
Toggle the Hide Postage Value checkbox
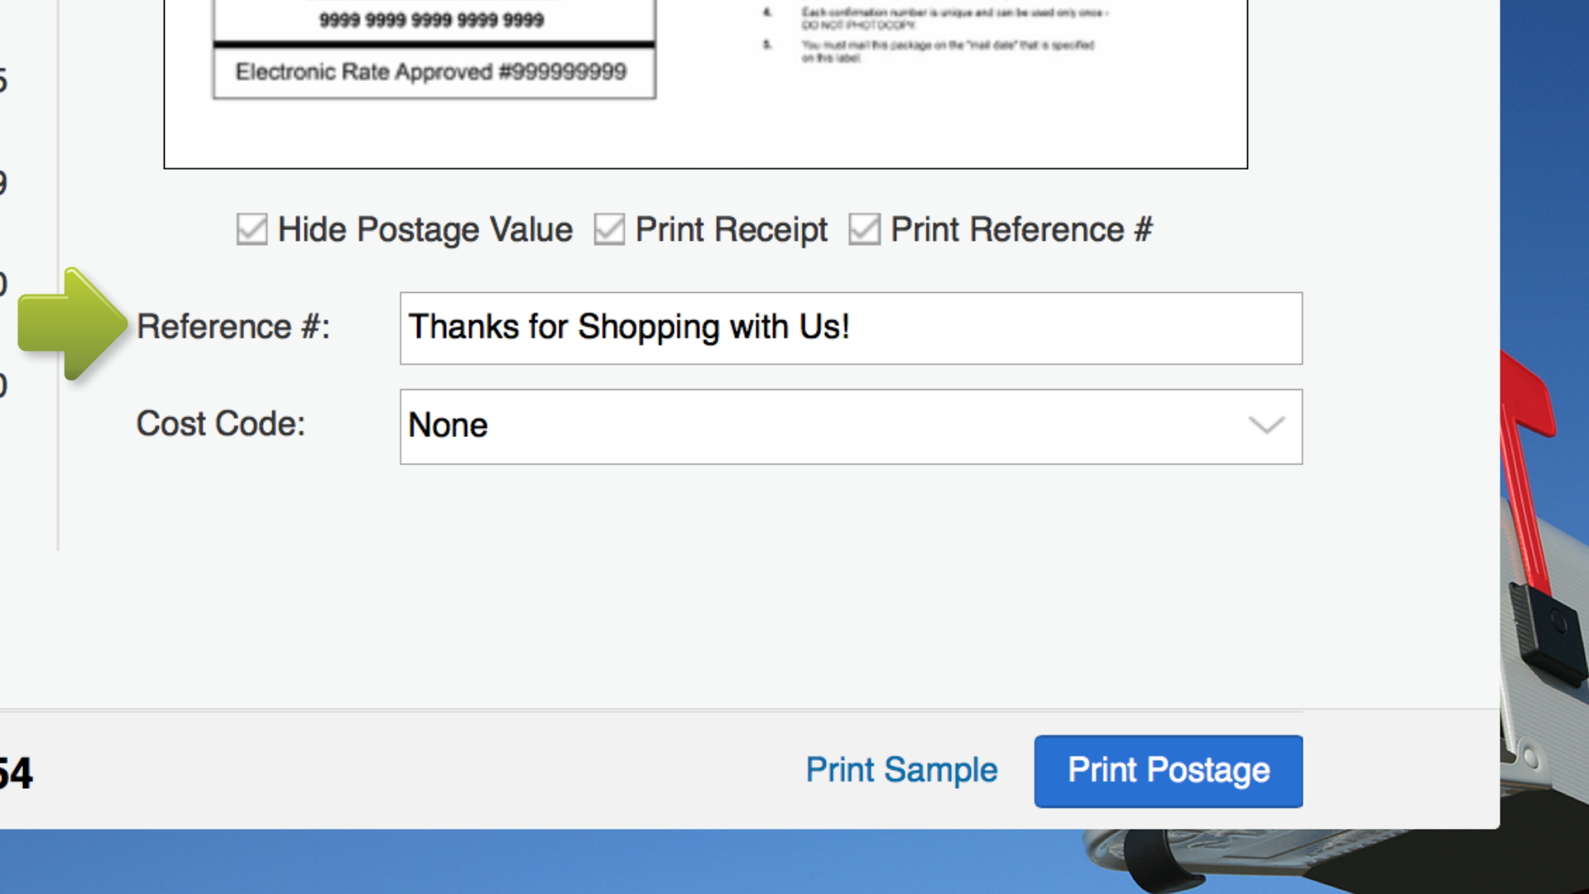click(x=252, y=229)
